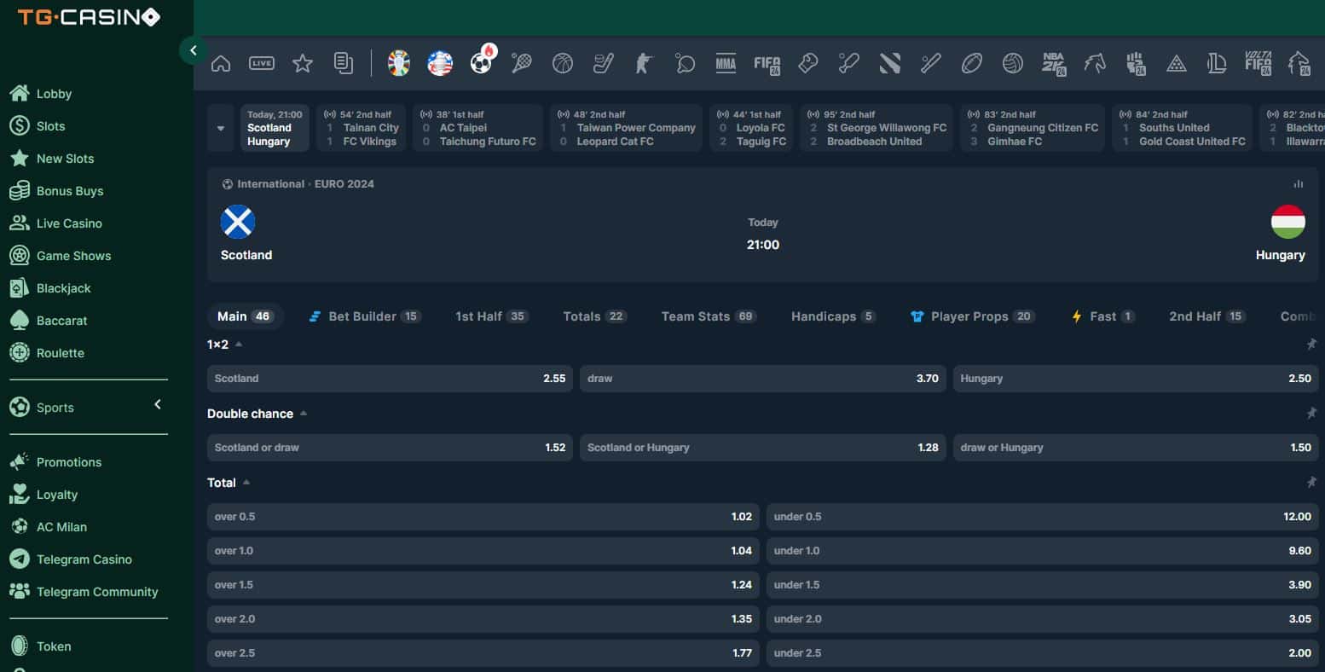Select the table tennis icon
Viewport: 1325px width, 672px height.
(x=685, y=63)
